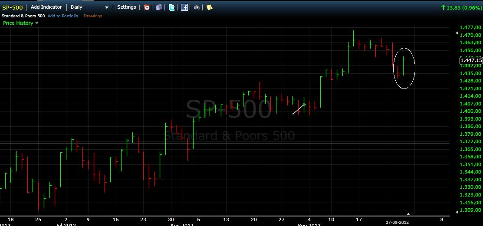This screenshot has width=483, height=226.
Task: Click the Add Indicator menu
Action: pyautogui.click(x=46, y=7)
